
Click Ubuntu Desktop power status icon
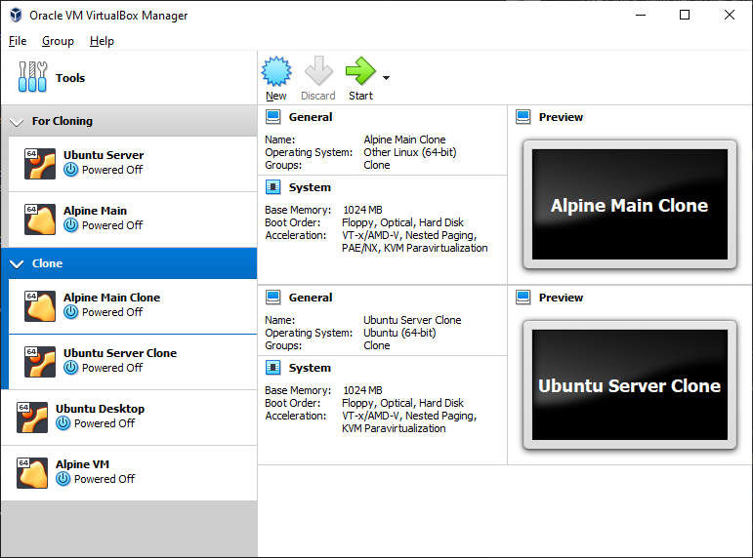pyautogui.click(x=63, y=423)
